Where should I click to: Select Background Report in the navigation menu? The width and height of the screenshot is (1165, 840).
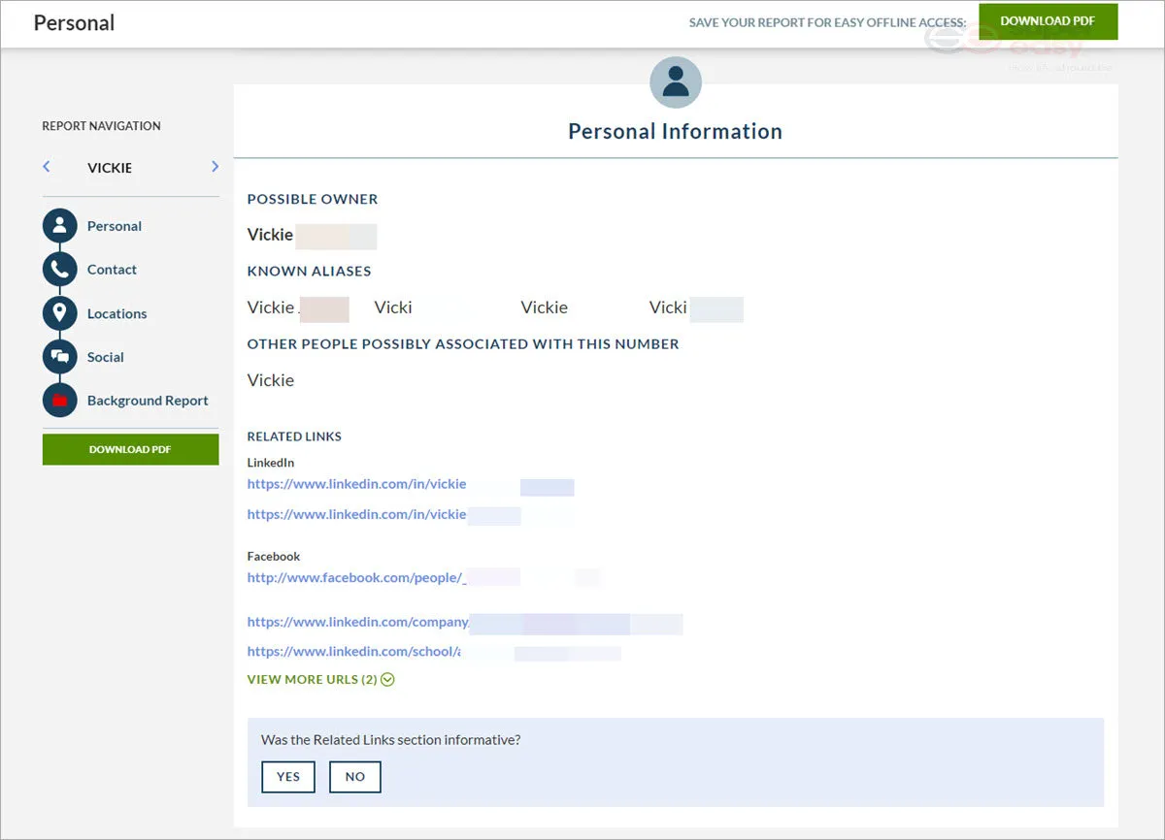pos(147,400)
